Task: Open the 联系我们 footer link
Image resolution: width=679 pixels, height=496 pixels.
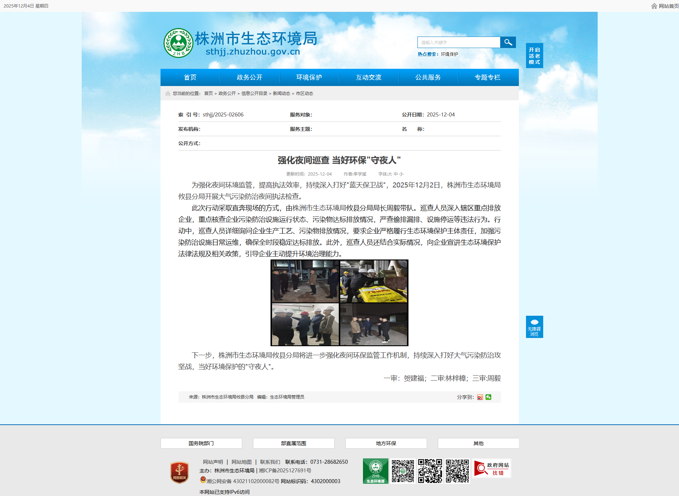Action: click(x=270, y=462)
